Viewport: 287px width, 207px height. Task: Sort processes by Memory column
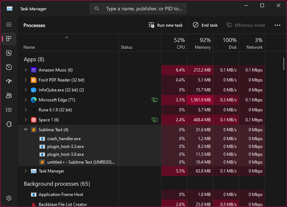click(200, 43)
